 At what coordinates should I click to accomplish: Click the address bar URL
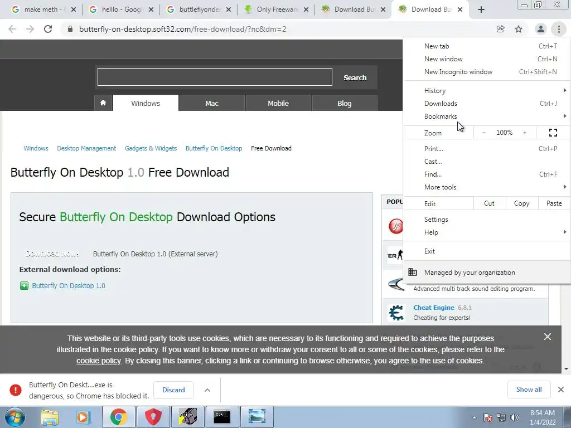(183, 29)
